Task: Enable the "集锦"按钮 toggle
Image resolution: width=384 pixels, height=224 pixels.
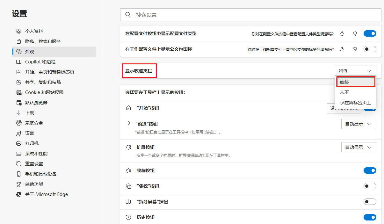Action: tap(370, 186)
